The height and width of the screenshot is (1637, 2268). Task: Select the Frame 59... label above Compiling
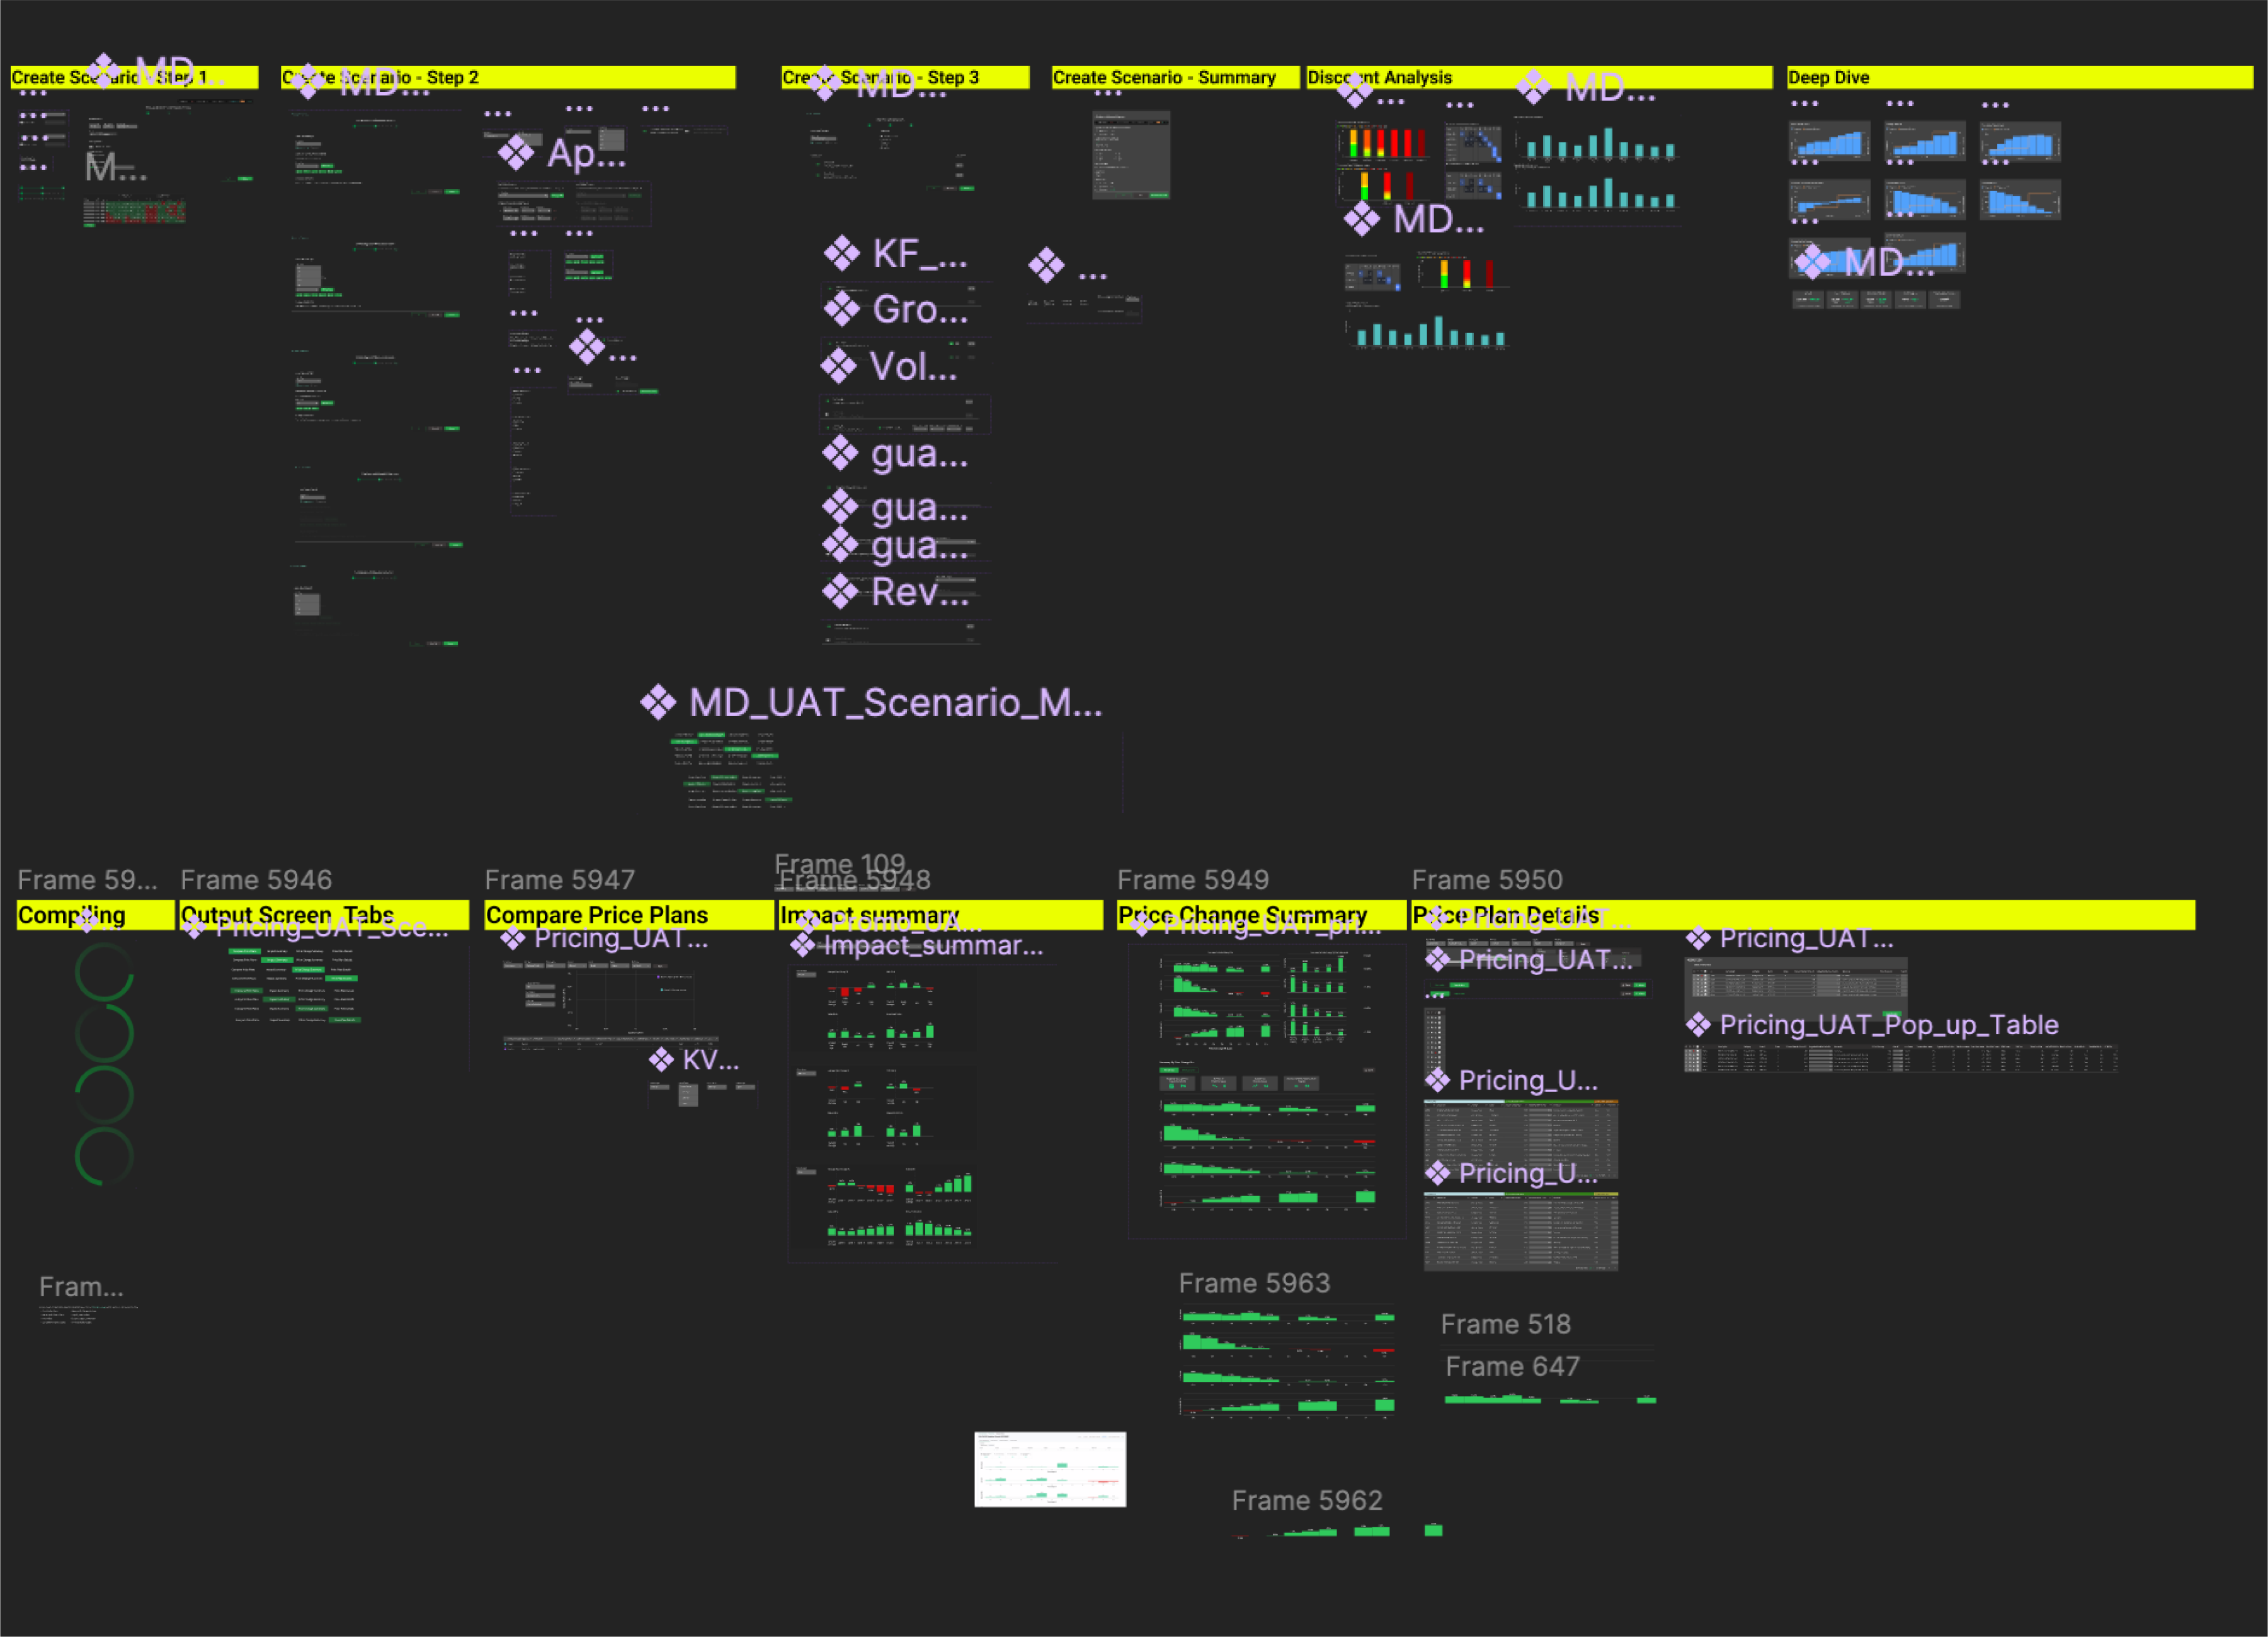(88, 880)
